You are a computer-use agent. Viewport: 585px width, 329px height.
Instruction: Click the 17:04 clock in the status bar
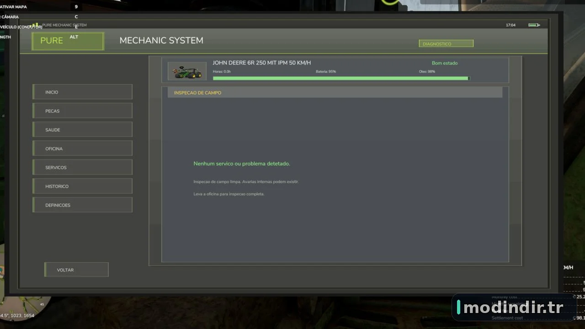(x=511, y=25)
